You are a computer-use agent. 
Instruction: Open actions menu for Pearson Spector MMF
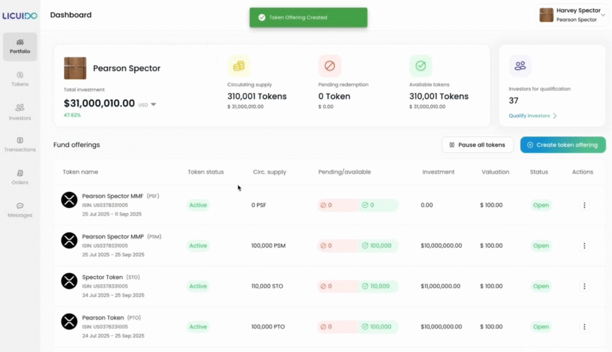(584, 205)
